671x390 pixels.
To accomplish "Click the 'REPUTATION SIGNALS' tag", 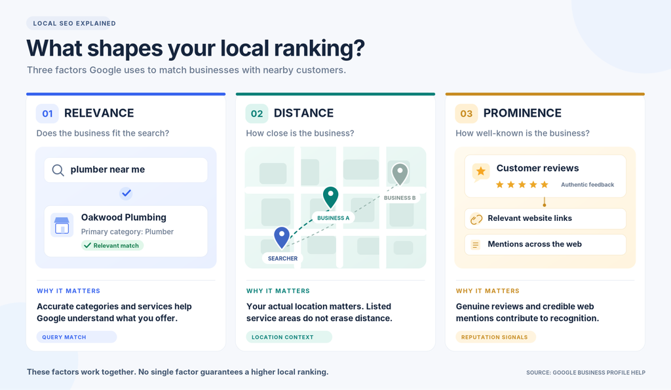I will point(495,337).
